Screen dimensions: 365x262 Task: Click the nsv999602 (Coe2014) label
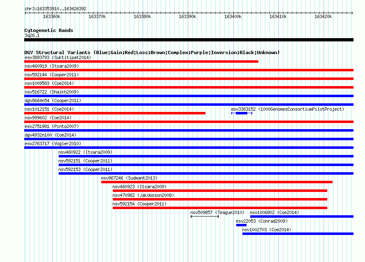point(48,118)
